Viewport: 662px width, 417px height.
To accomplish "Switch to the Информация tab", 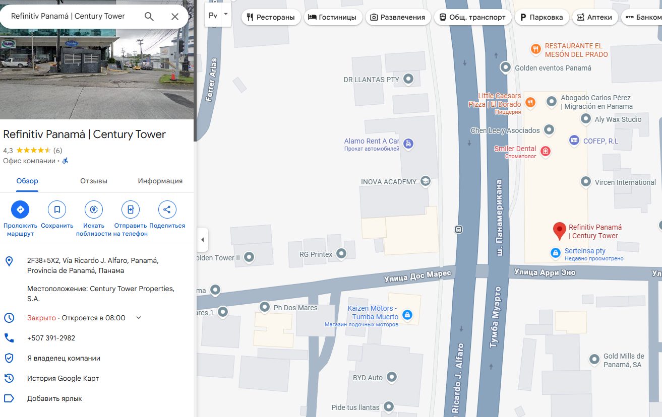I will [x=160, y=181].
